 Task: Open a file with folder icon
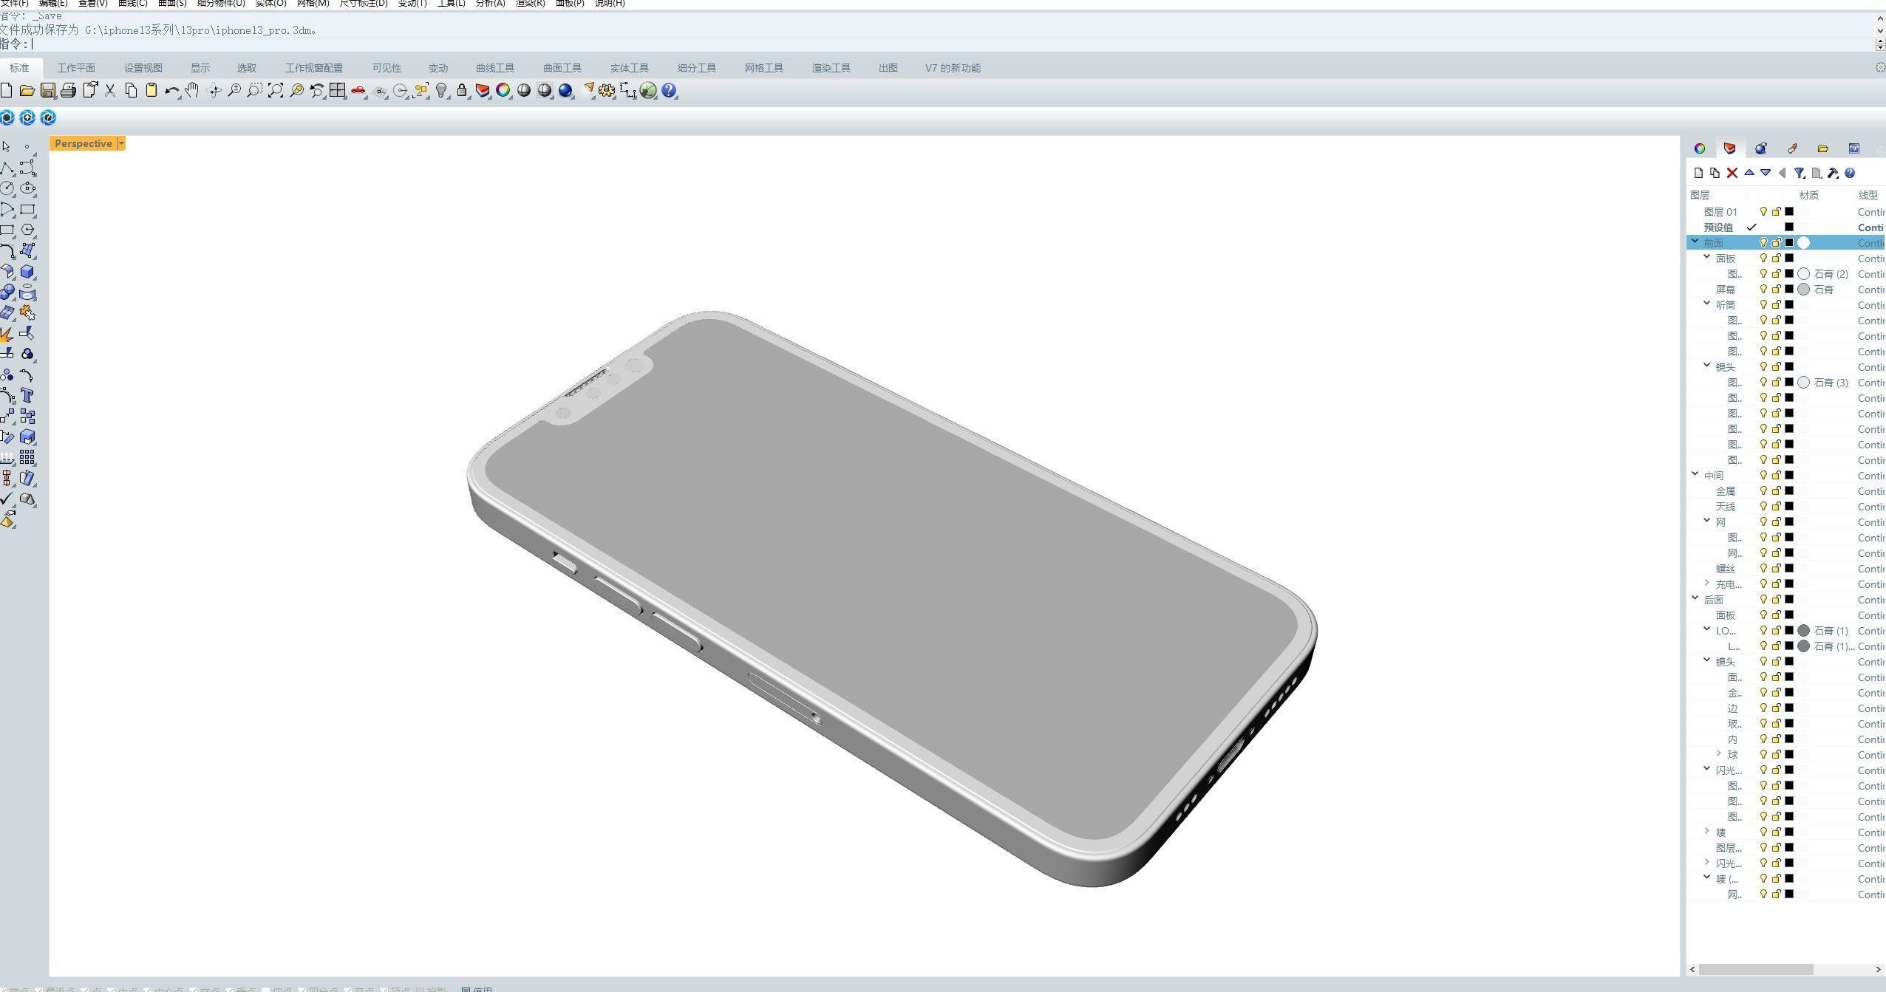[x=27, y=91]
